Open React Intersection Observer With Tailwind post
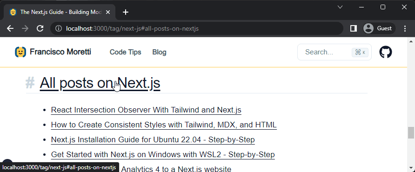This screenshot has height=172, width=415. pyautogui.click(x=146, y=110)
